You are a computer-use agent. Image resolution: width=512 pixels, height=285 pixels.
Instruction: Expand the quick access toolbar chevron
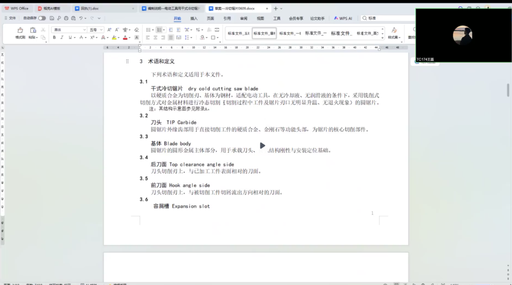[99, 18]
